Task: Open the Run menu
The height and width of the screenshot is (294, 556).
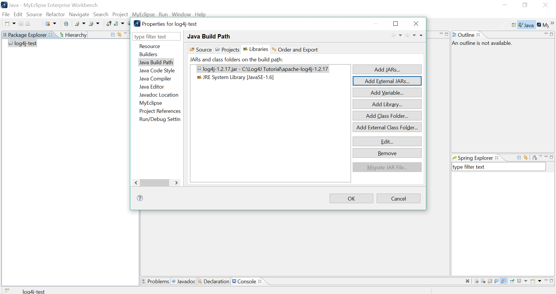Action: (163, 14)
